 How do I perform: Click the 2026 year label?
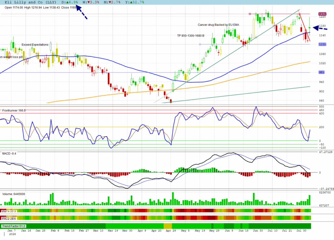(x=12, y=234)
